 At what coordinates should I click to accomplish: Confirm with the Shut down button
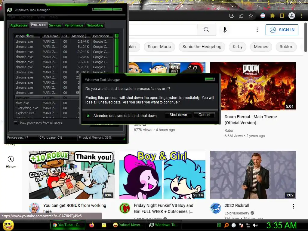coord(178,115)
